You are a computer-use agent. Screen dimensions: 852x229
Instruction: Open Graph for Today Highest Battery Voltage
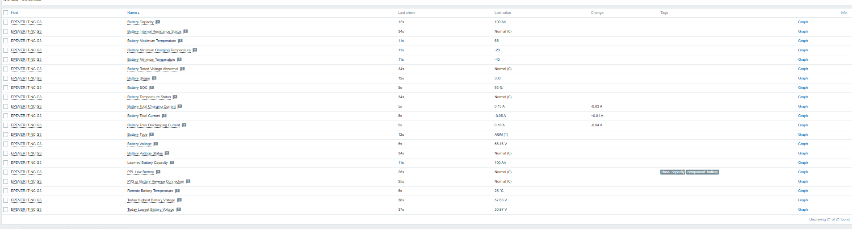(803, 200)
